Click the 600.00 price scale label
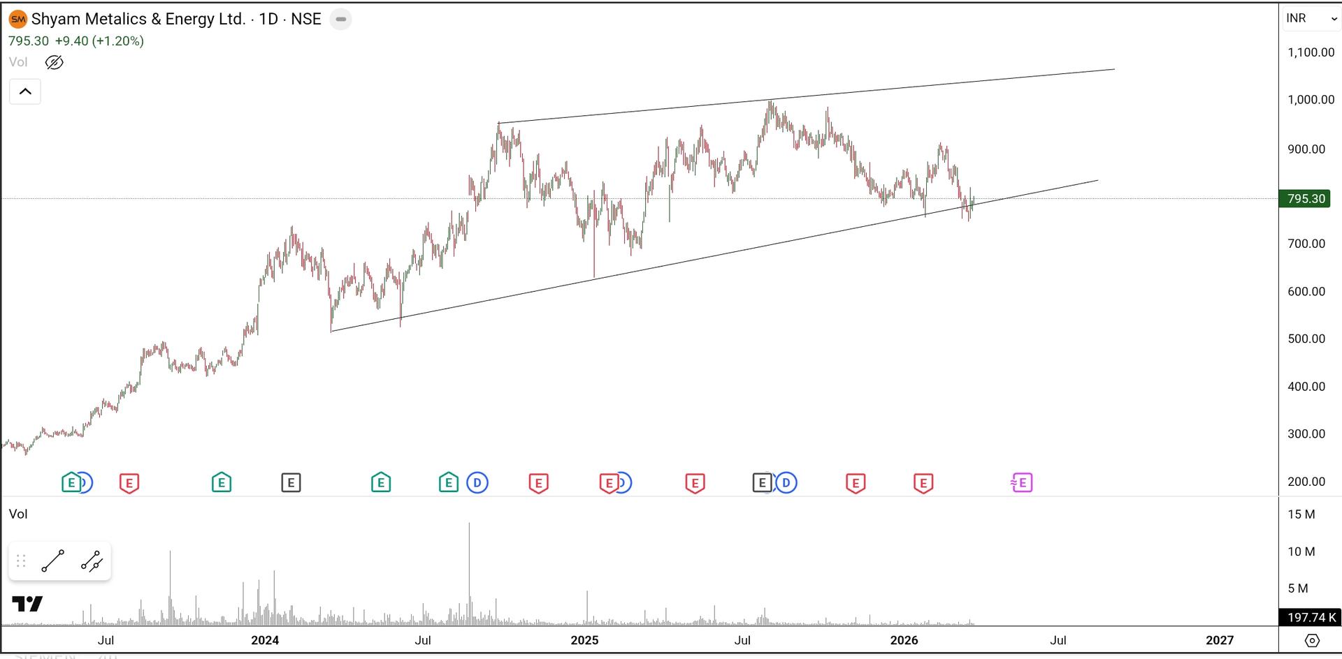1342x659 pixels. tap(1306, 291)
